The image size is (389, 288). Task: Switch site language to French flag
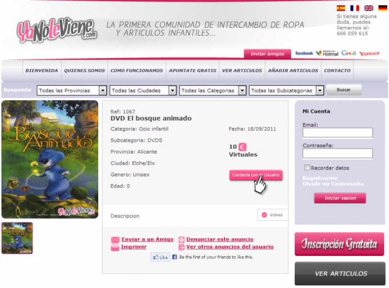(355, 8)
